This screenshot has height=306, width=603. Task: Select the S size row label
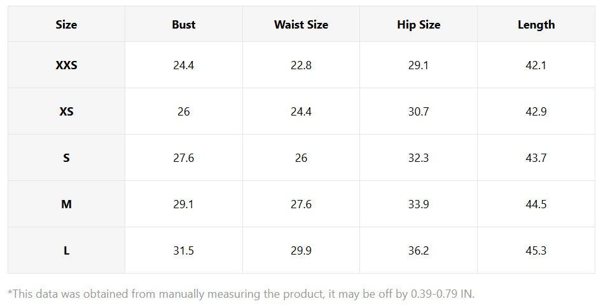tap(66, 157)
